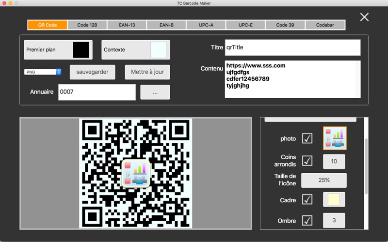Change the Contexte background color swatch
The image size is (388, 242).
[x=159, y=50]
